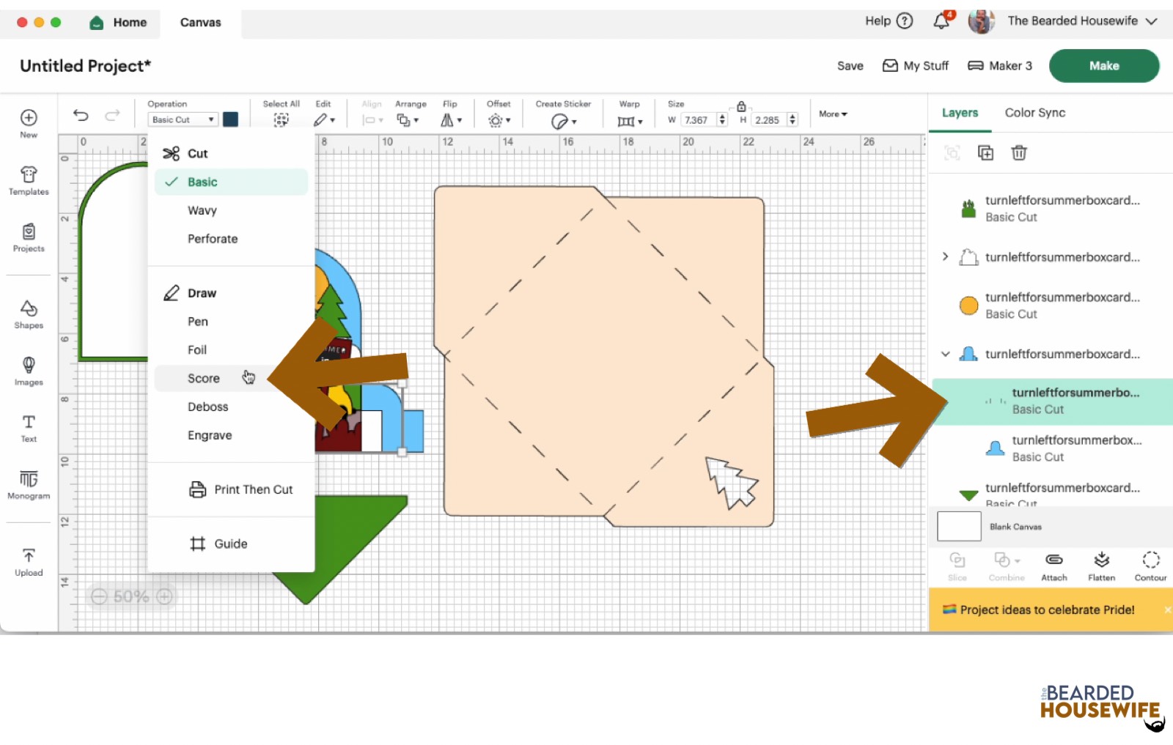Click the Width size field
Image resolution: width=1173 pixels, height=745 pixels.
click(699, 120)
